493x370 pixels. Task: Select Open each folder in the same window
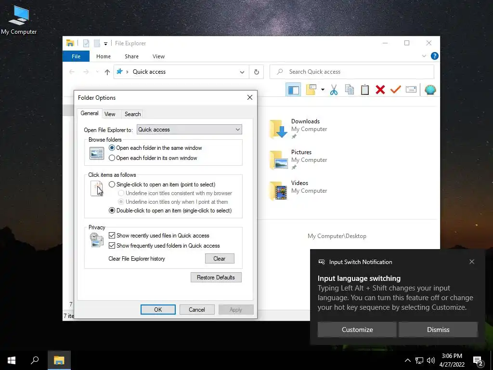(156, 148)
